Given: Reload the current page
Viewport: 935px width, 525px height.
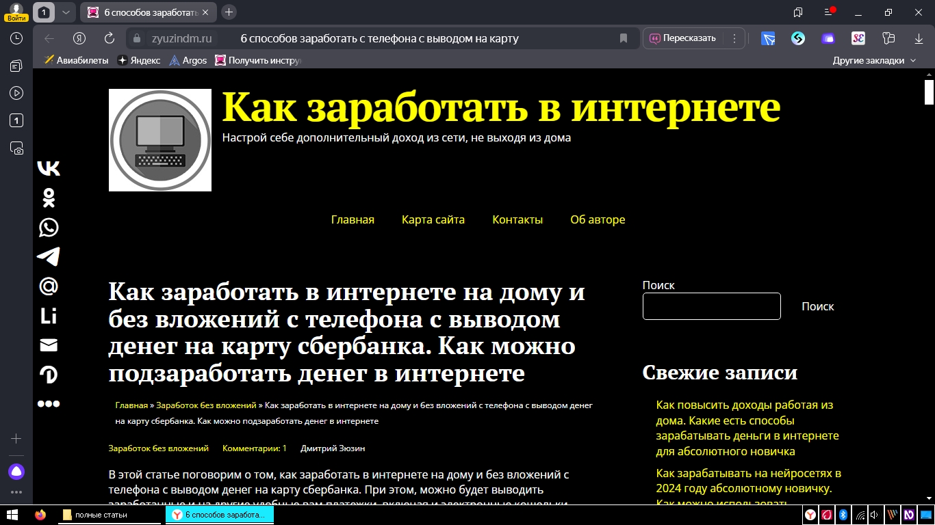Looking at the screenshot, I should tap(110, 38).
